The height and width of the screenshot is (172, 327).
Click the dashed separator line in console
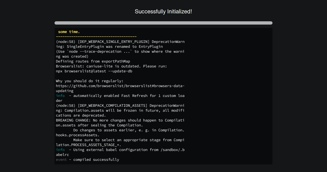(x=96, y=36)
